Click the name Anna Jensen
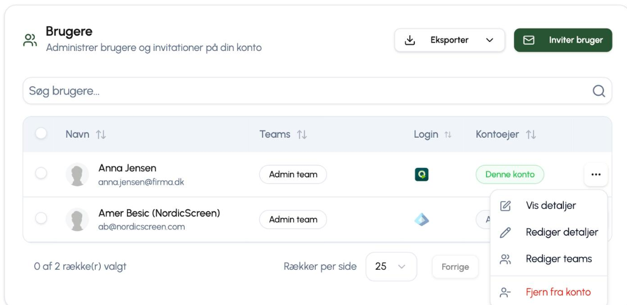The height and width of the screenshot is (305, 627). [127, 168]
